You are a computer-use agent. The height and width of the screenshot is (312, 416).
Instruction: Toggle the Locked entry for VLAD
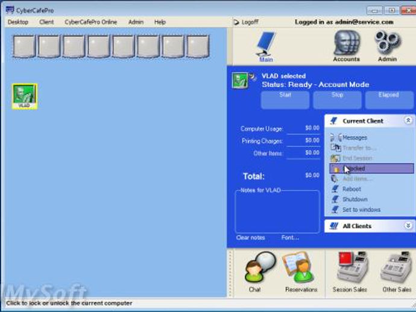click(371, 169)
